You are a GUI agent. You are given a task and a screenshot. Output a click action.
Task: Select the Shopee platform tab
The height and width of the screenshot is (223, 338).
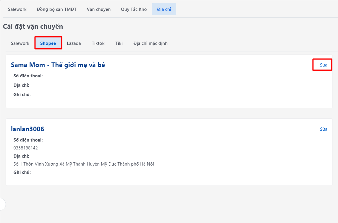(x=48, y=43)
